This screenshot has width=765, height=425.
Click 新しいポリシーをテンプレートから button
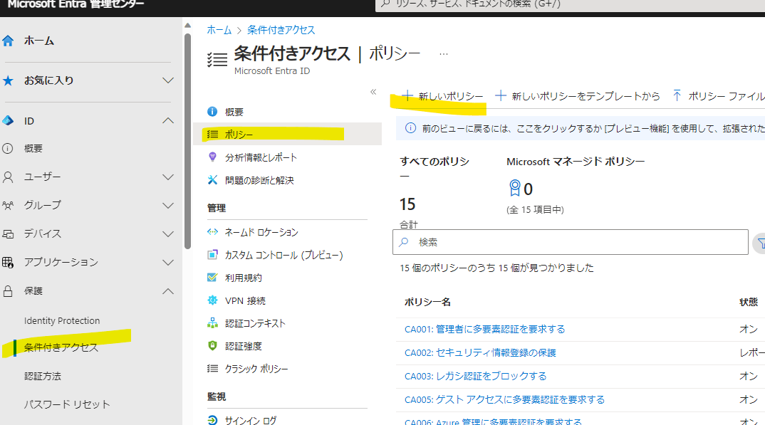[x=577, y=96]
